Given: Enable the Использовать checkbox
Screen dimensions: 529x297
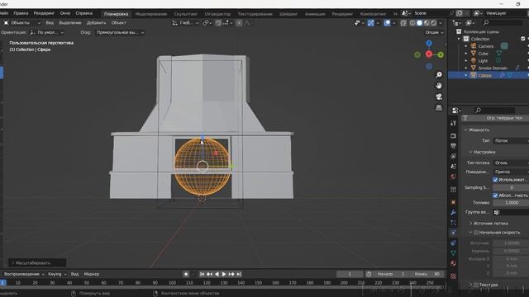Looking at the screenshot, I should click(495, 180).
